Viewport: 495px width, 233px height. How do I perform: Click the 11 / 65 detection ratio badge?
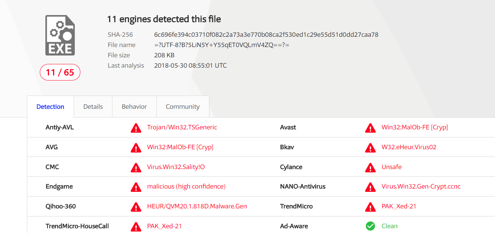click(60, 72)
